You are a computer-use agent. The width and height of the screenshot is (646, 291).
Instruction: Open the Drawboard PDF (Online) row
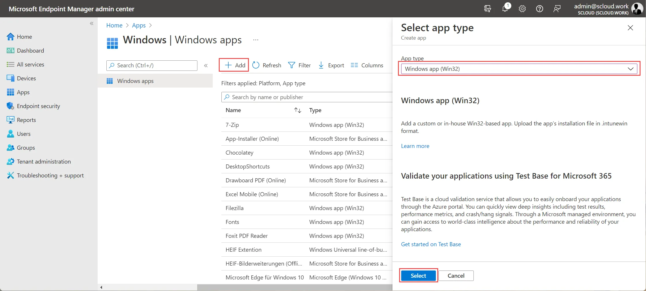click(x=307, y=180)
